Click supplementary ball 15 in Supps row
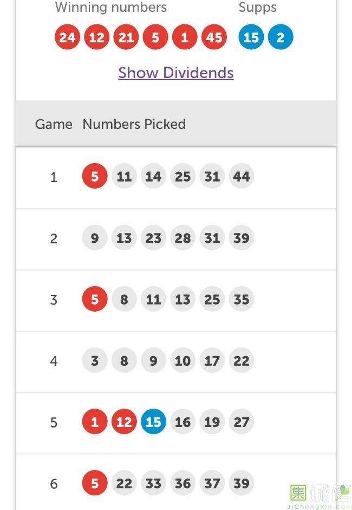 coord(251,37)
